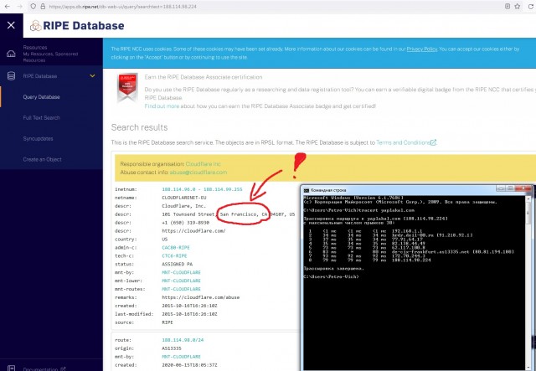Viewport: 536px width, 371px height.
Task: Maximize the command prompt window
Action: click(510, 188)
